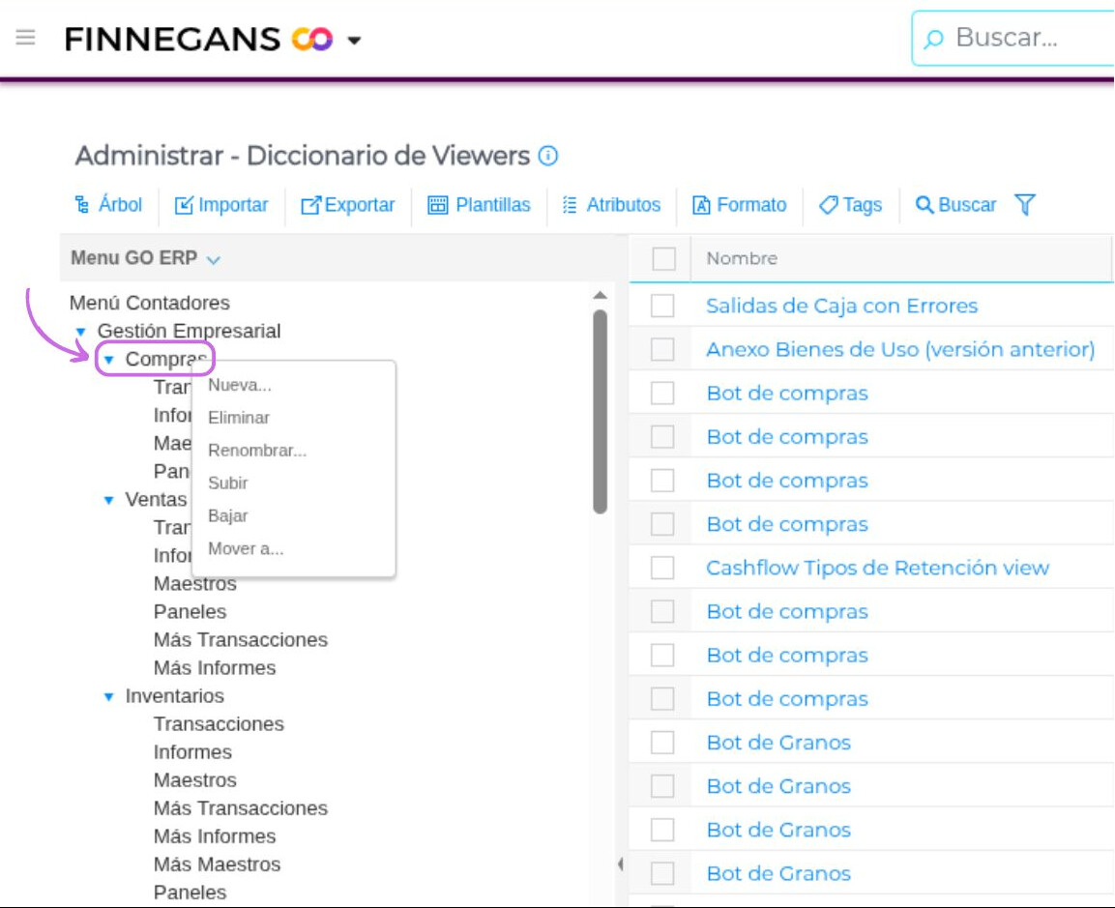1115x908 pixels.
Task: Click the Importar toolbar icon
Action: click(x=184, y=205)
